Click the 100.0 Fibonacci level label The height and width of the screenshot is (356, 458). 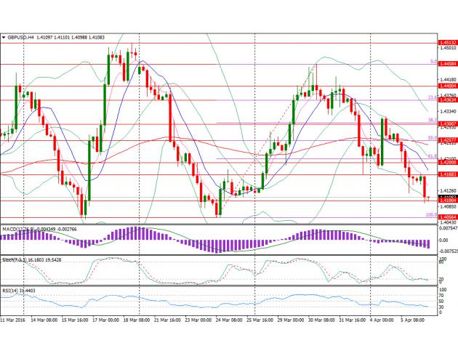point(430,215)
